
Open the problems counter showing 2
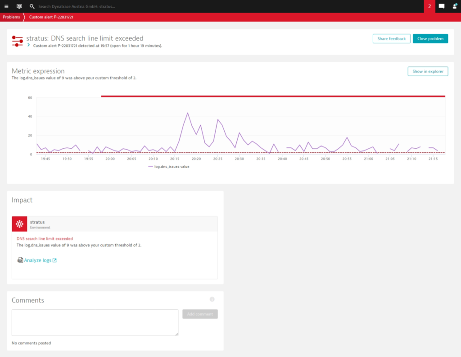[429, 6]
